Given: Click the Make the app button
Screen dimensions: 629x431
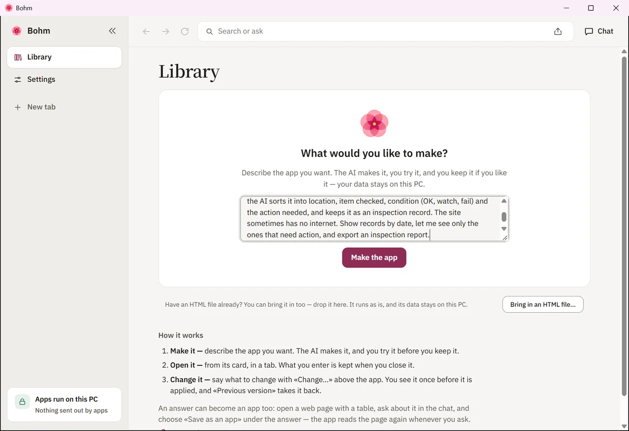Looking at the screenshot, I should (374, 258).
